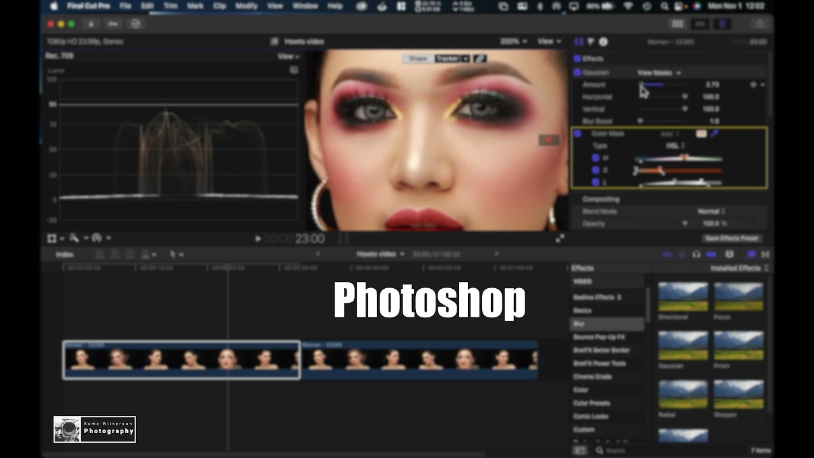The width and height of the screenshot is (814, 458).
Task: Select the color mask eyedropper
Action: click(x=714, y=134)
